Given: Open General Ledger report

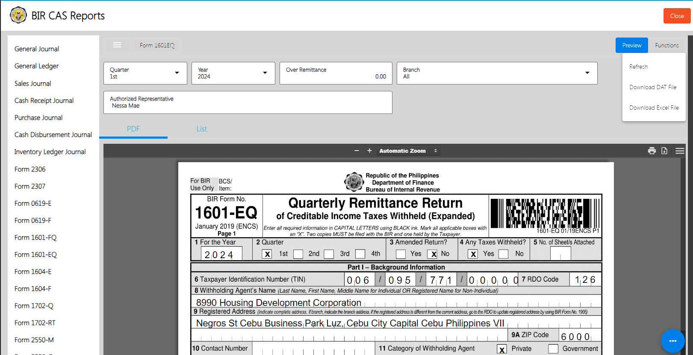Looking at the screenshot, I should pos(36,66).
